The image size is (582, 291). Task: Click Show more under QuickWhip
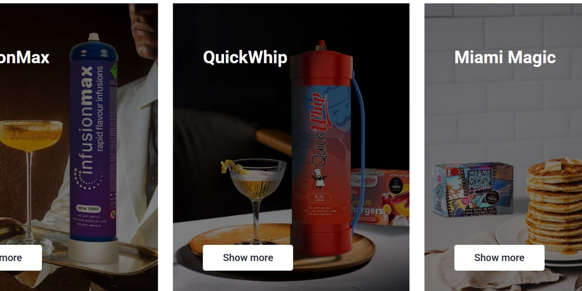(x=248, y=258)
